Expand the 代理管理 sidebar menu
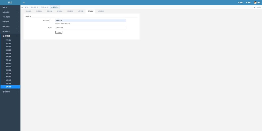 [x=10, y=92]
